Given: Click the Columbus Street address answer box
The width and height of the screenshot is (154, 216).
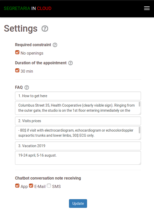Looking at the screenshot, I should [x=76, y=108].
